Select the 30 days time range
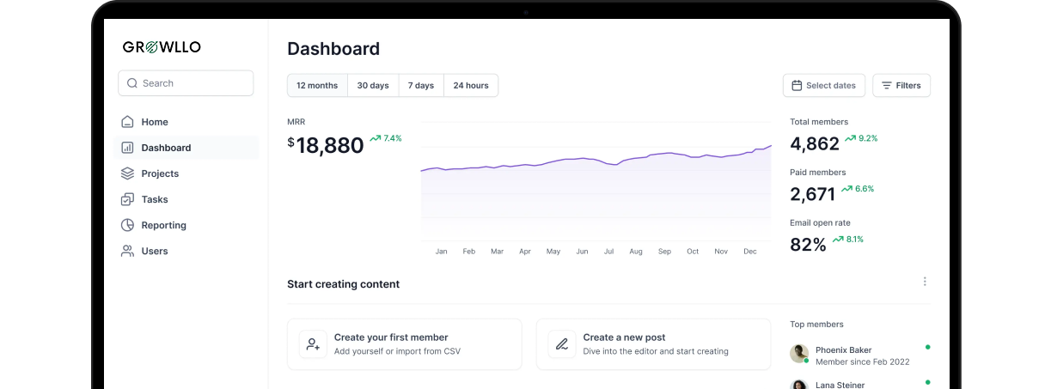The width and height of the screenshot is (1045, 389). 373,86
